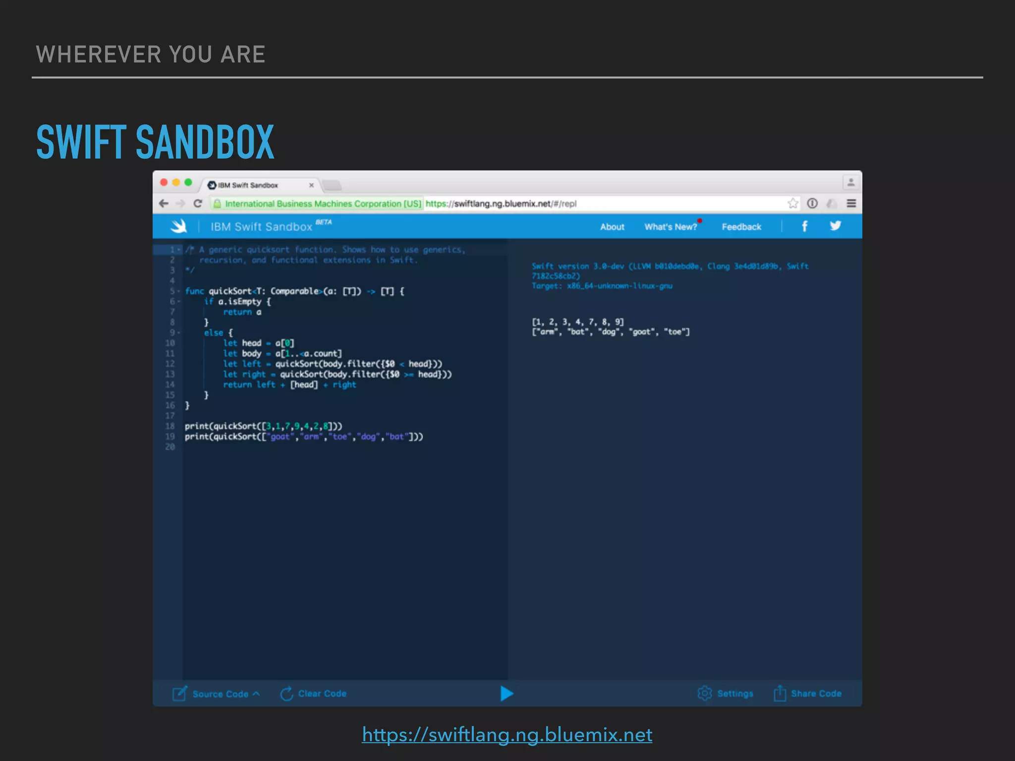This screenshot has width=1015, height=761.
Task: Click the Target: x86_64-unknown-linux-gnu text
Action: pyautogui.click(x=602, y=286)
